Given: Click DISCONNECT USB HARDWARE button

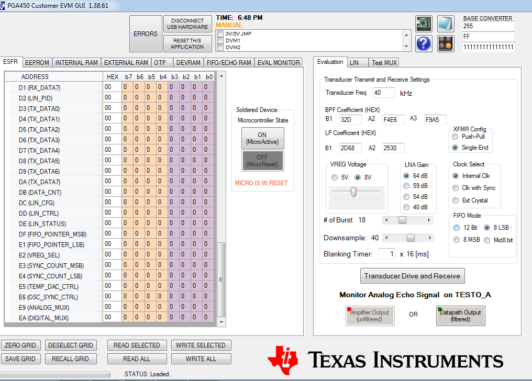Looking at the screenshot, I should (187, 24).
